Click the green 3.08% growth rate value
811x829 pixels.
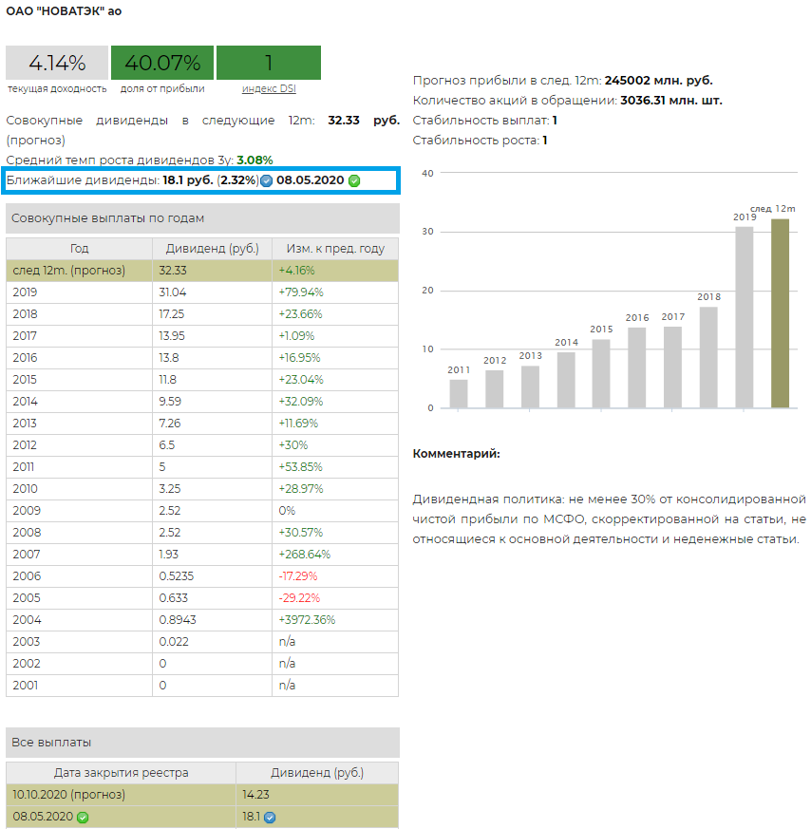pyautogui.click(x=255, y=160)
